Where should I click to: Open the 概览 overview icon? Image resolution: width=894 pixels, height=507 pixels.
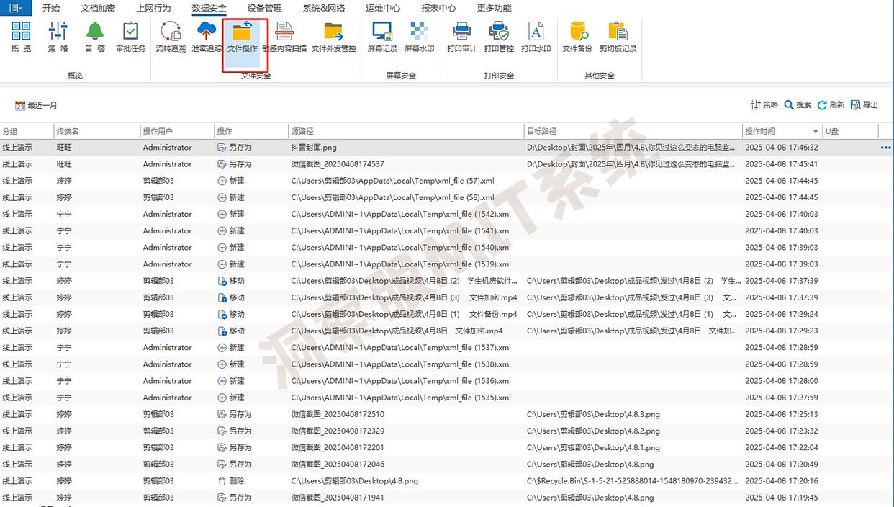click(21, 37)
